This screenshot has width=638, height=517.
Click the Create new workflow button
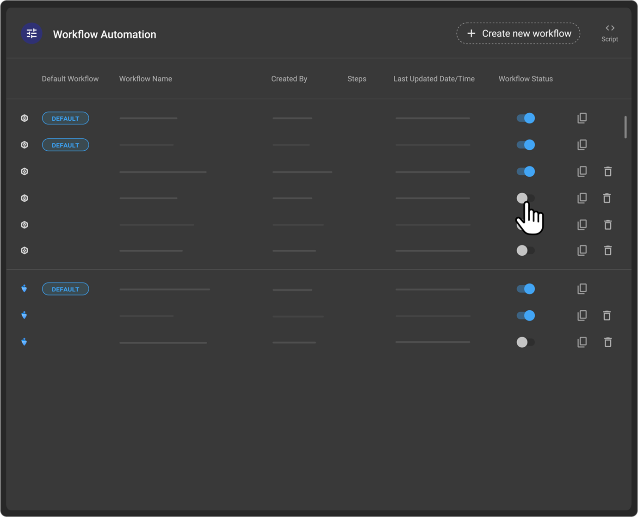pos(518,33)
